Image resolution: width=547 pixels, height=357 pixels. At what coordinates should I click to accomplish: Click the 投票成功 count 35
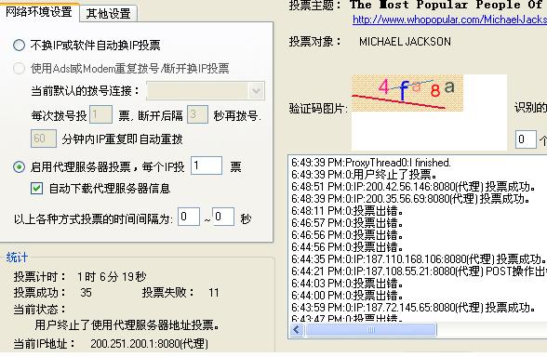[86, 292]
